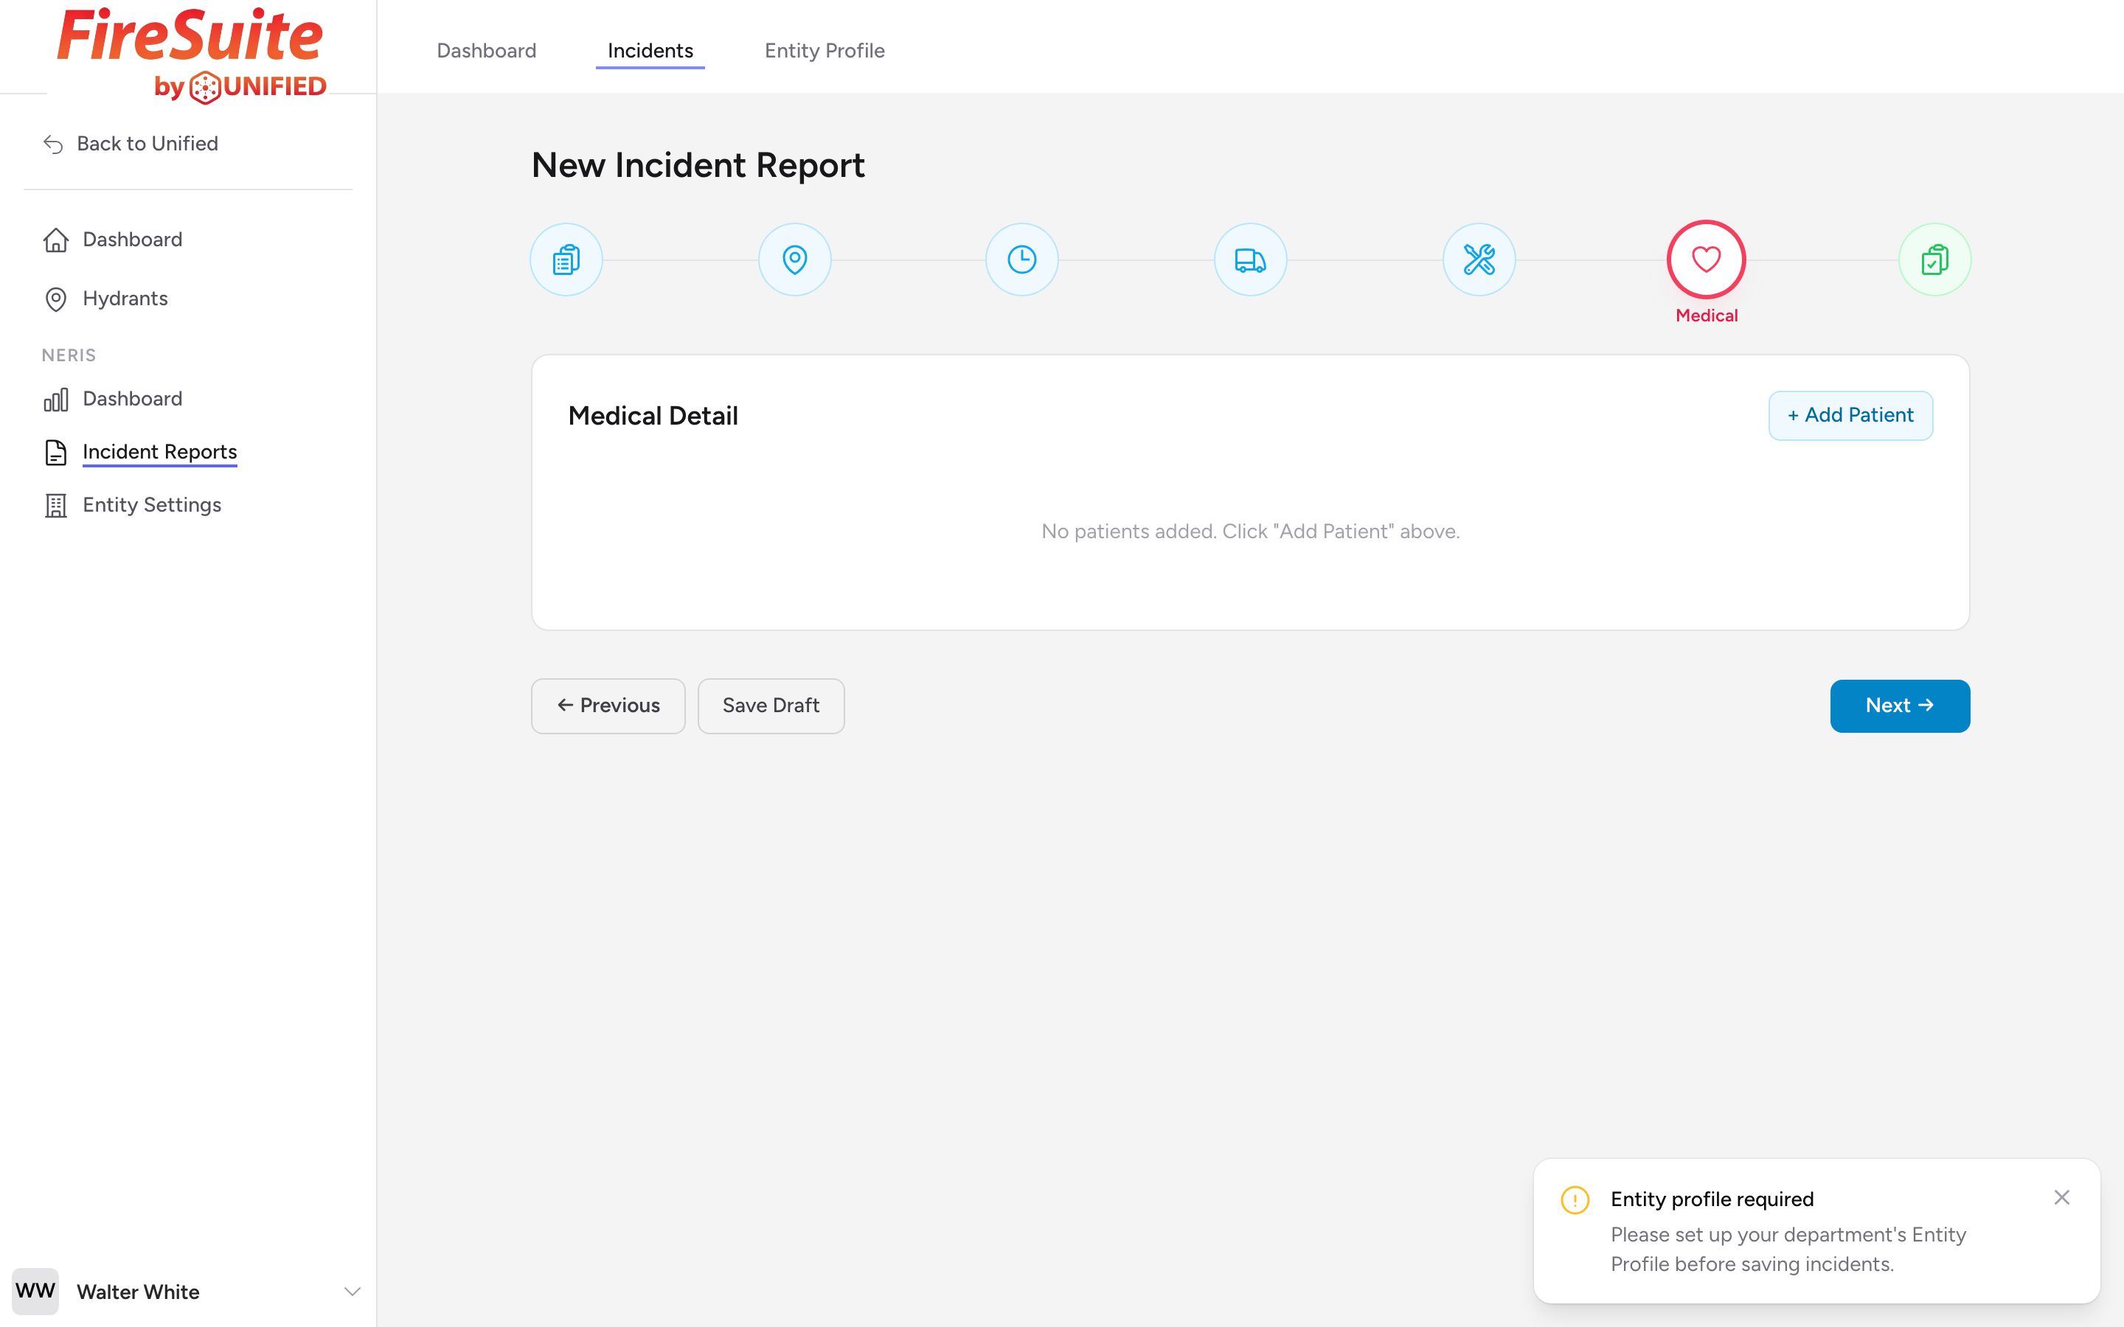The image size is (2124, 1327).
Task: Click the NERIS section label
Action: coord(69,355)
